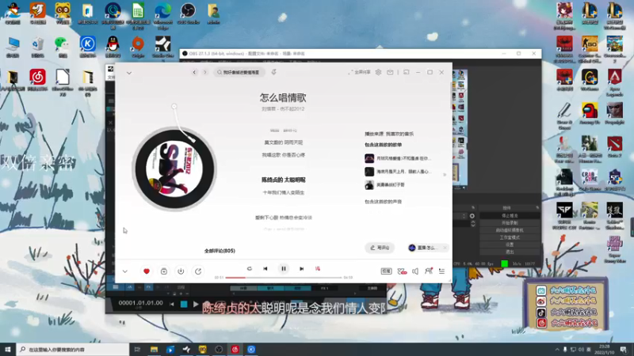Open all comments (805) heading
Viewport: 634px width, 356px height.
pos(220,251)
